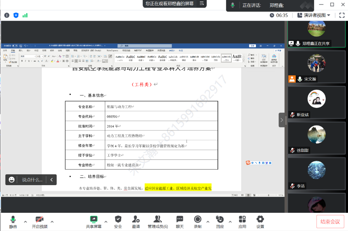The height and width of the screenshot is (231, 348).
Task: Collapse the participant sidebar with chevron handle
Action: (282, 120)
